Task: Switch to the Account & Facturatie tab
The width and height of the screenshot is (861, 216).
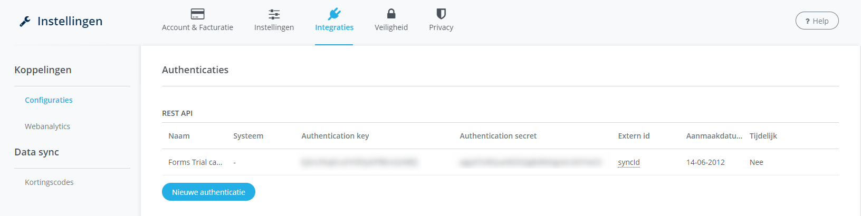Action: click(197, 27)
